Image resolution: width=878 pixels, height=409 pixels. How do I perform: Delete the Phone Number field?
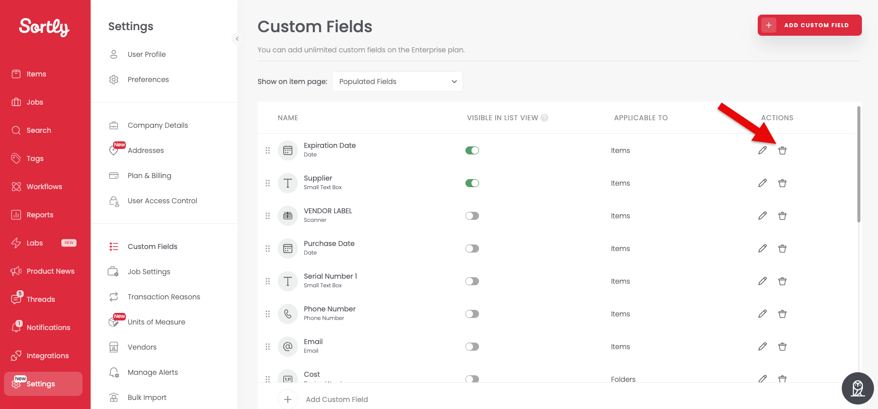click(782, 314)
